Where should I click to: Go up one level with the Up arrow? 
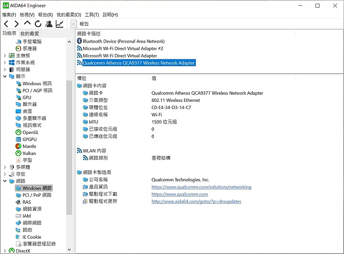27,23
